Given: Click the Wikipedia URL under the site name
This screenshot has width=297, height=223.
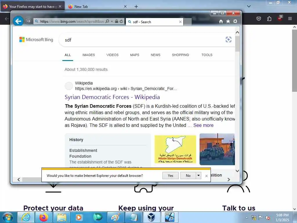Looking at the screenshot, I should tap(126, 89).
